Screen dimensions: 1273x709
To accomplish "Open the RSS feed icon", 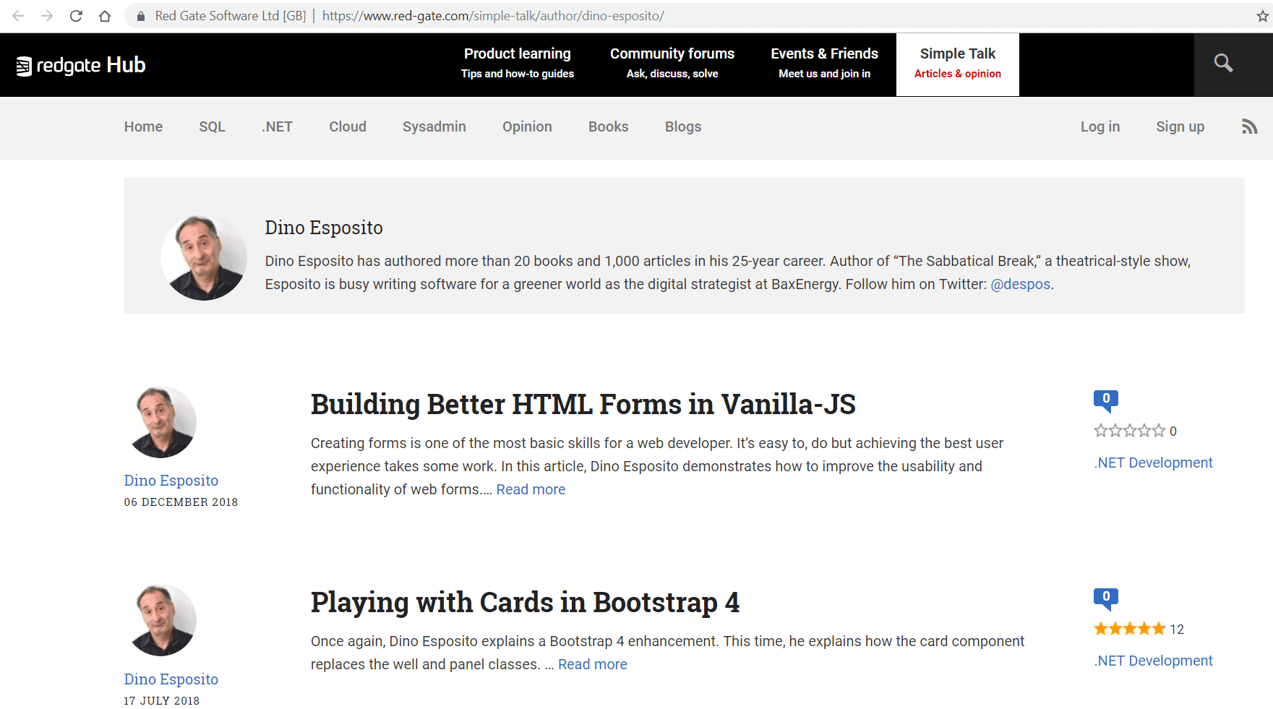I will [1249, 126].
